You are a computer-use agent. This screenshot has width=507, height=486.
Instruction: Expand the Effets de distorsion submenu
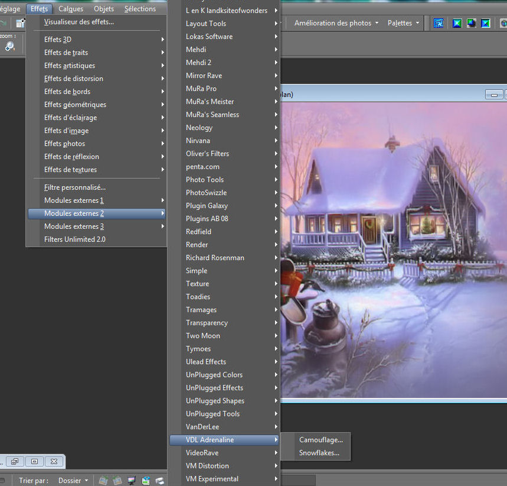(97, 79)
